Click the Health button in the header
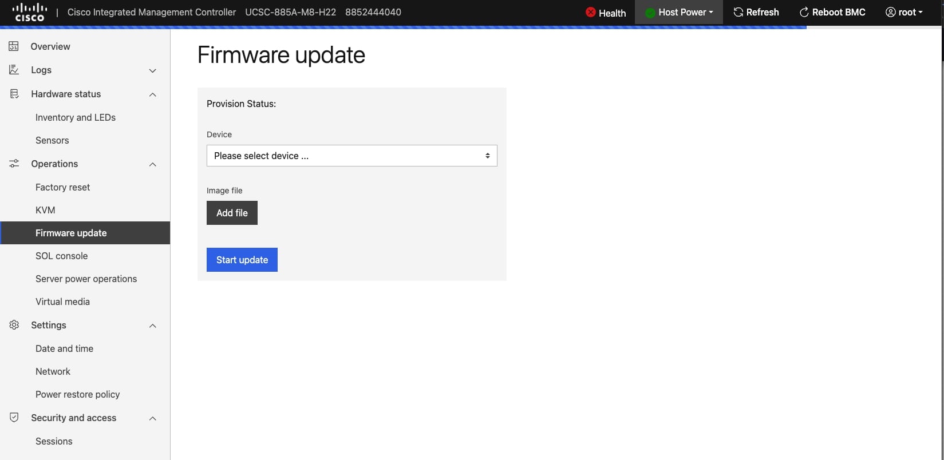The height and width of the screenshot is (460, 944). [x=606, y=12]
